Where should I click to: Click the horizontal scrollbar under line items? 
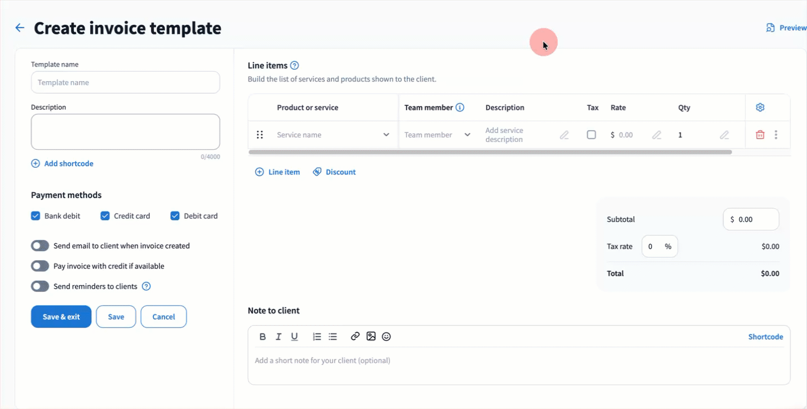490,152
